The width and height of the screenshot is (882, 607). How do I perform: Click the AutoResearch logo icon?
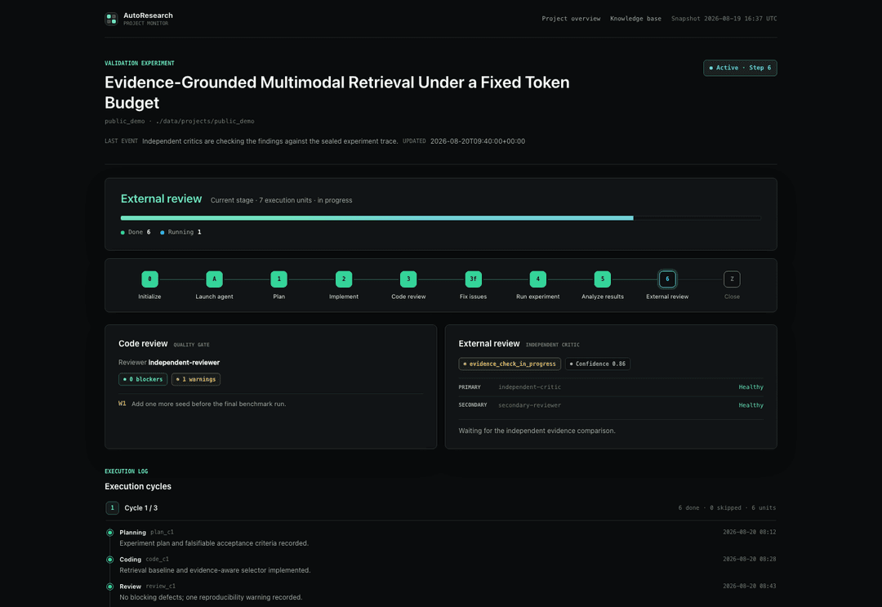(x=111, y=19)
